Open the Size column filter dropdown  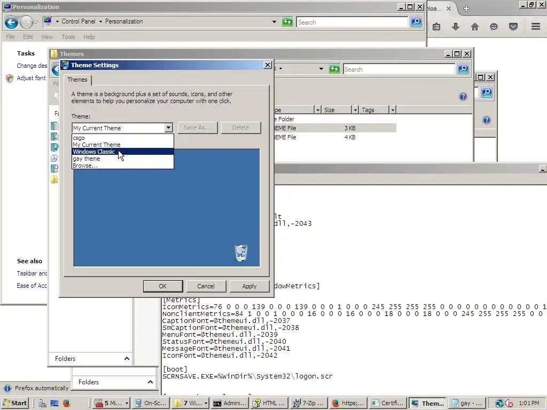355,110
